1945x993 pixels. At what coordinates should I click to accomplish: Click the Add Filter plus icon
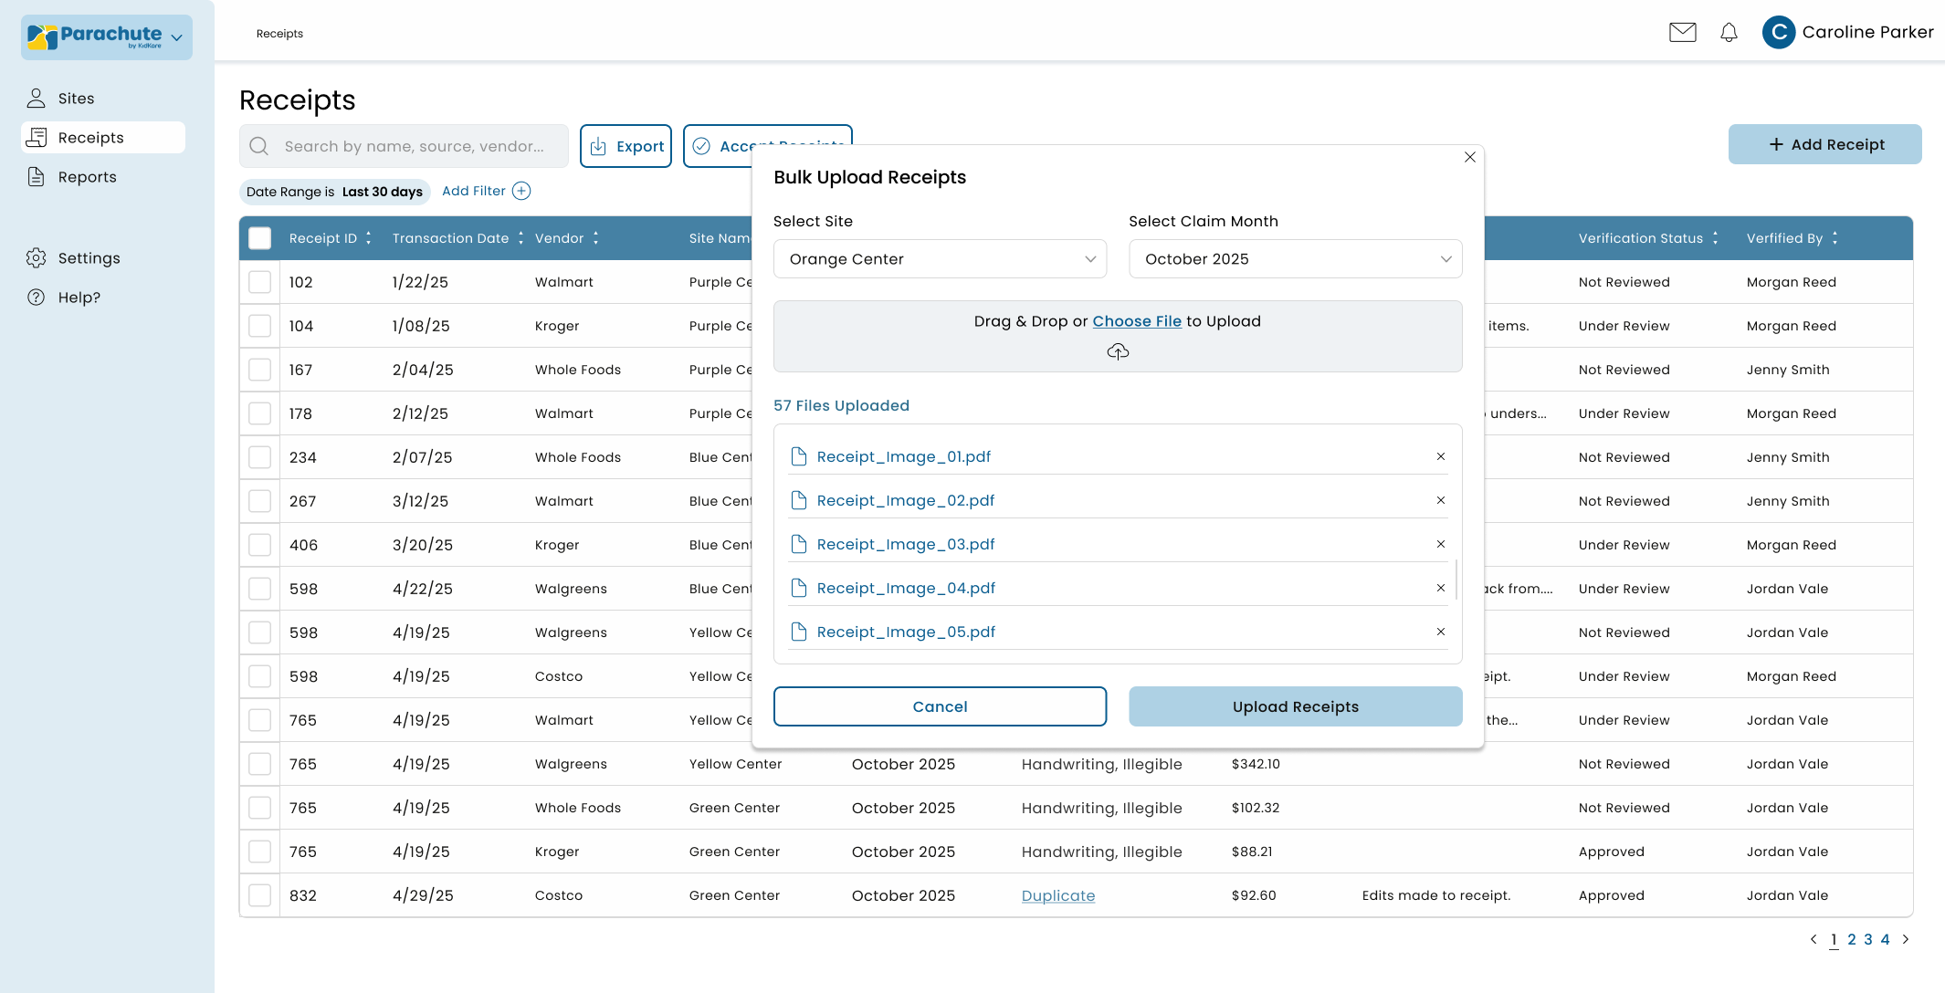coord(521,191)
